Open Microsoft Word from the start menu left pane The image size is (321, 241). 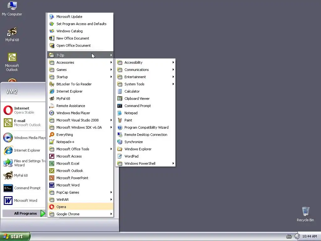click(24, 201)
